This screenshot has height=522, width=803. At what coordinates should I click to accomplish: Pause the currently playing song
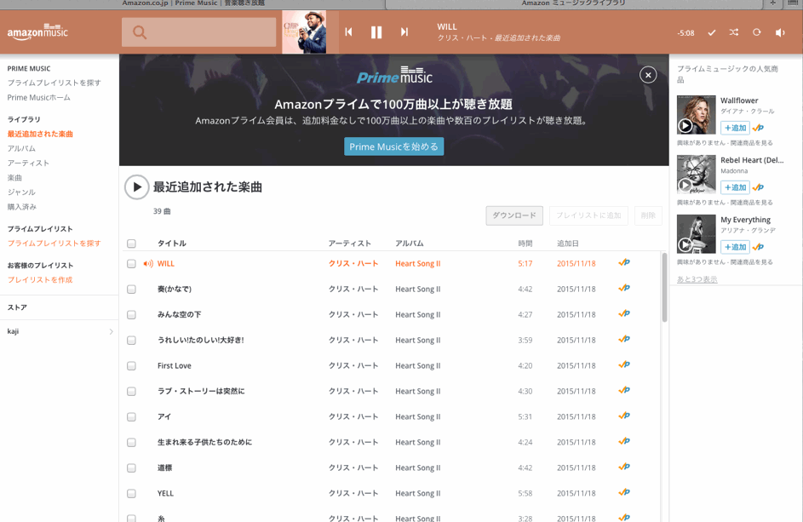pyautogui.click(x=376, y=32)
